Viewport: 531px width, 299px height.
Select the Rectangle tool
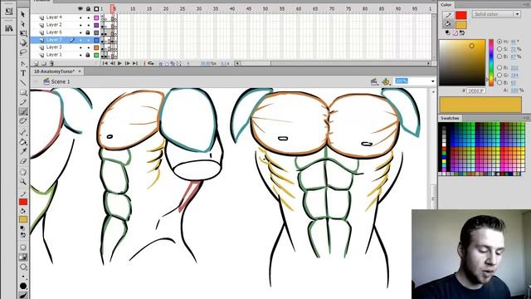click(x=23, y=92)
